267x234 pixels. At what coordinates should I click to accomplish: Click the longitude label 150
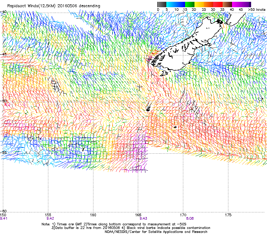(3, 215)
